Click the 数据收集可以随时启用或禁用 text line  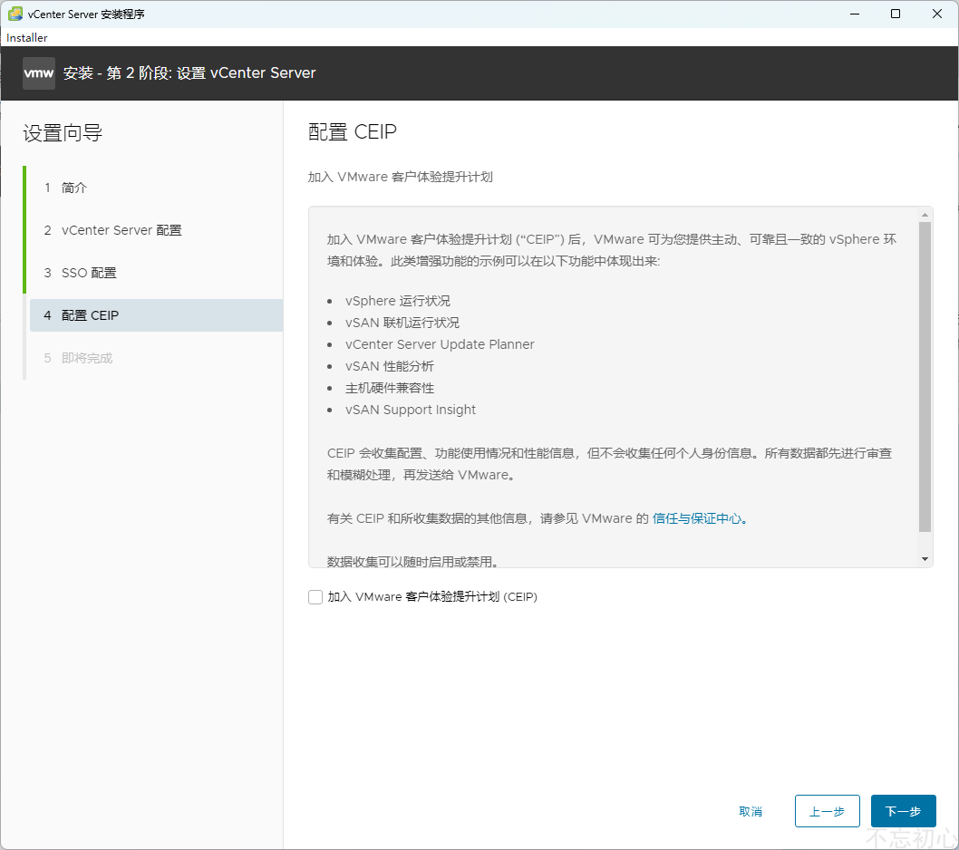point(412,561)
